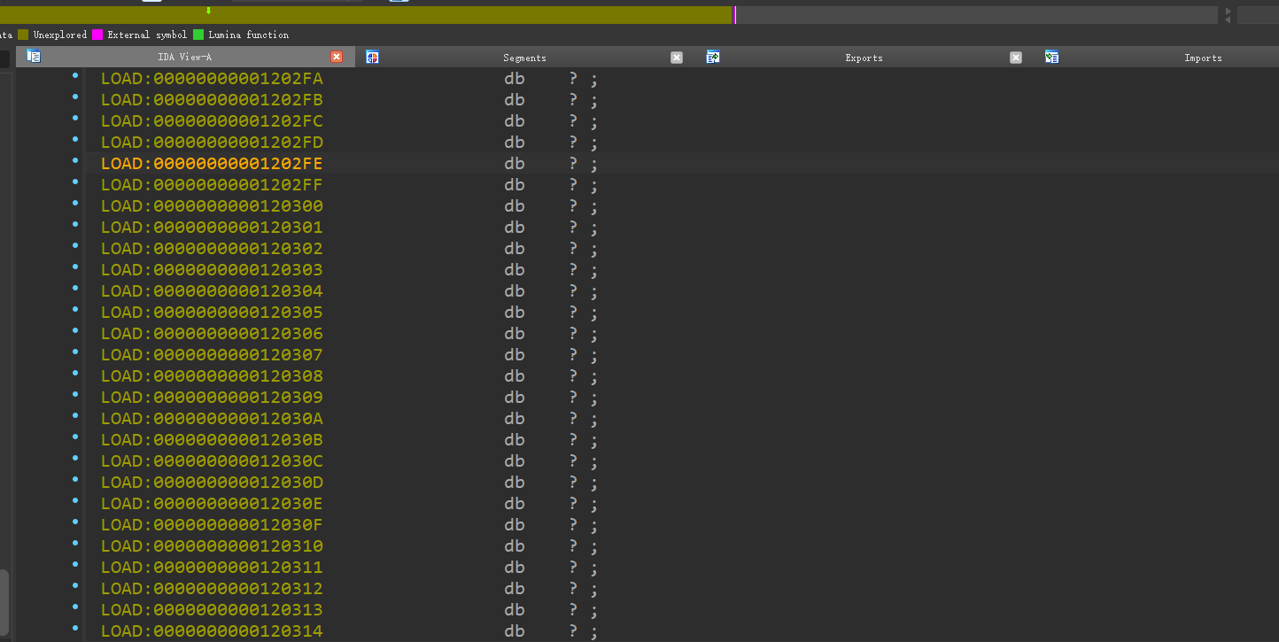Image resolution: width=1279 pixels, height=642 pixels.
Task: Open the Exports tab
Action: point(864,58)
